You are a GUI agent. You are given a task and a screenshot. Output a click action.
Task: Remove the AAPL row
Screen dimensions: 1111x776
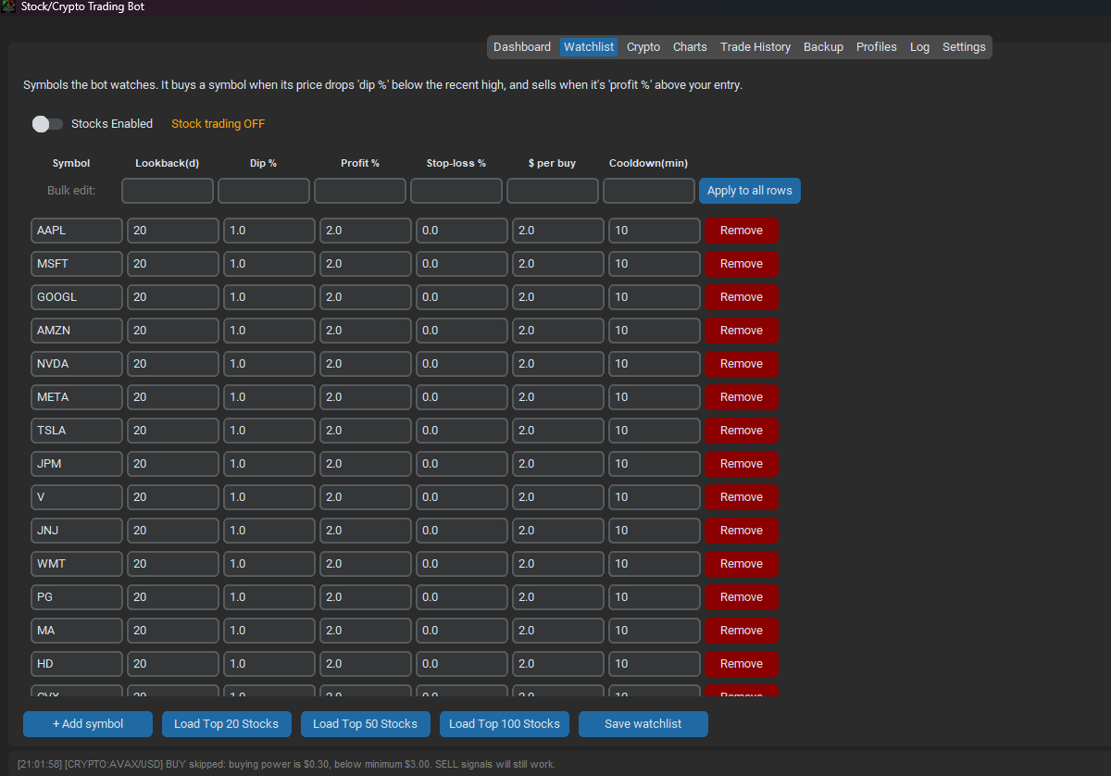pos(742,231)
